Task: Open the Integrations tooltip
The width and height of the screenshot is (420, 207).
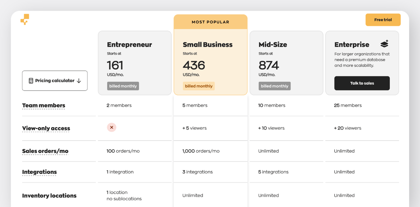Action: pos(39,172)
